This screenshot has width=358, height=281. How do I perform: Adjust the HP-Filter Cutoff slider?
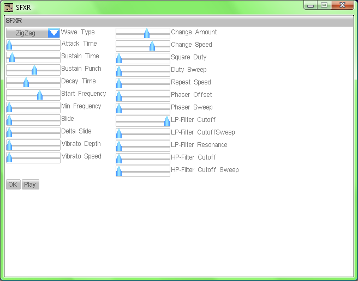click(x=143, y=159)
